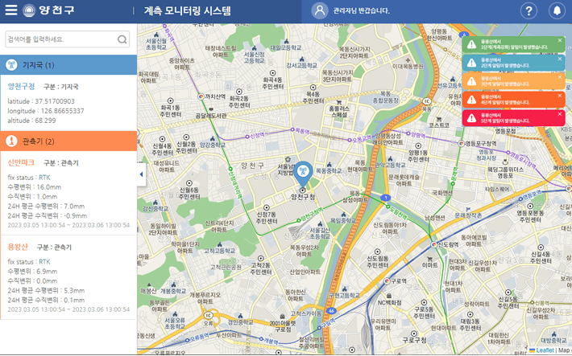The width and height of the screenshot is (572, 356).
Task: Click 구로역 station marker on map
Action: click(x=387, y=280)
